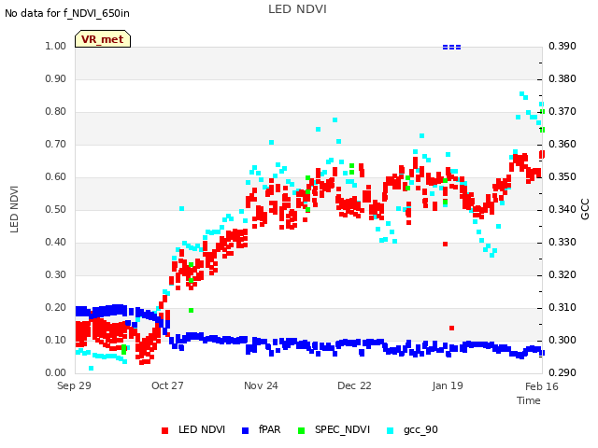Click the 0.370 right axis value
The height and width of the screenshot is (448, 598).
(562, 111)
